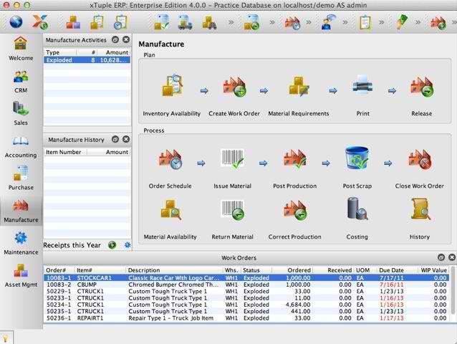Click the person with speech bubble toolbar icon
457x344 pixels.
point(328,22)
